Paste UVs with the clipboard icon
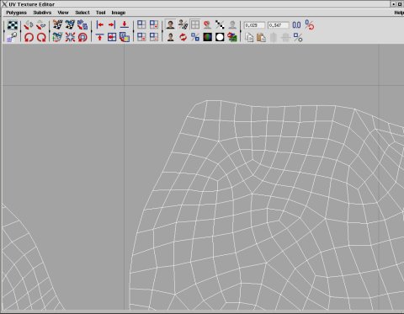Screen dimensions: 404x314 [x=261, y=37]
